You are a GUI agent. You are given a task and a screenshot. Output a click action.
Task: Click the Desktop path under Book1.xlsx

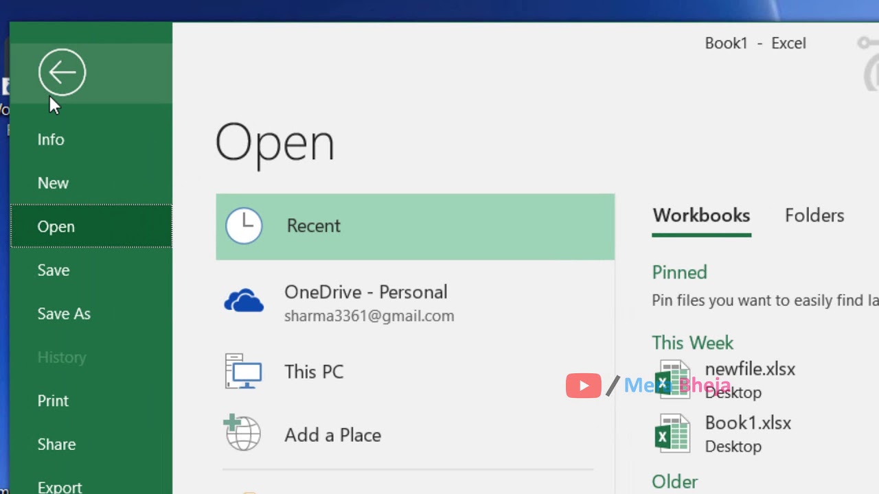pyautogui.click(x=733, y=447)
